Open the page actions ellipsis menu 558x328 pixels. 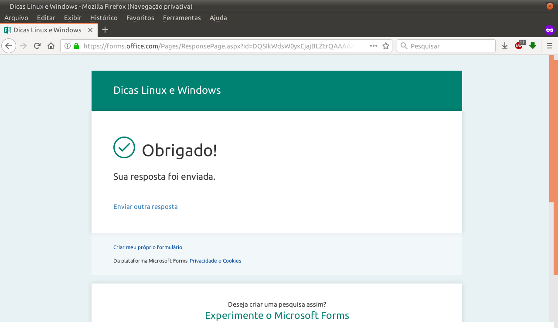373,45
